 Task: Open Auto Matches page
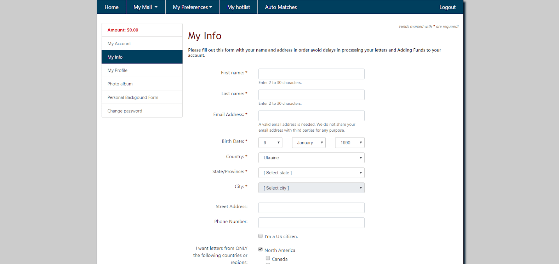pyautogui.click(x=281, y=7)
